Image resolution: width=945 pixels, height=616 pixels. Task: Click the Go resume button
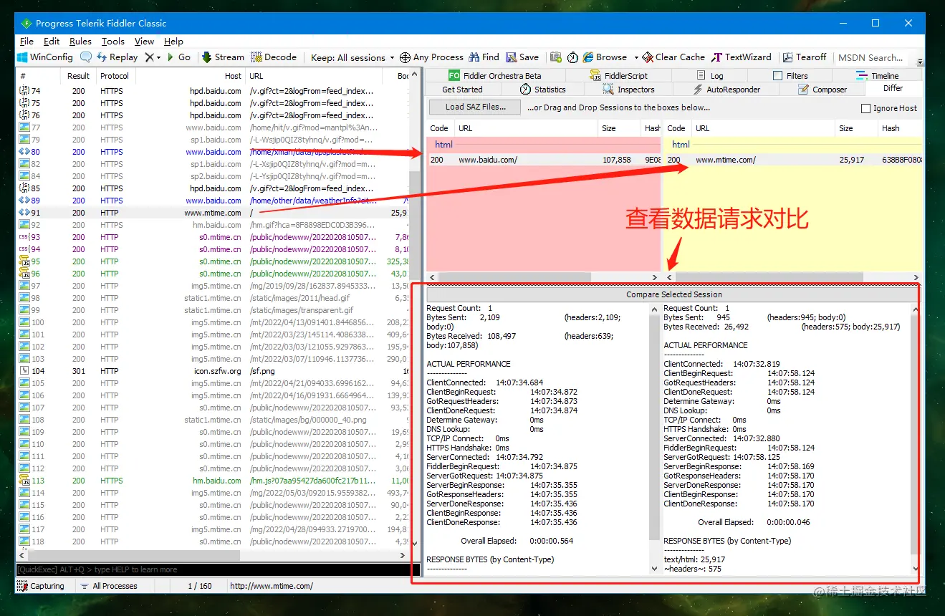[x=178, y=57]
